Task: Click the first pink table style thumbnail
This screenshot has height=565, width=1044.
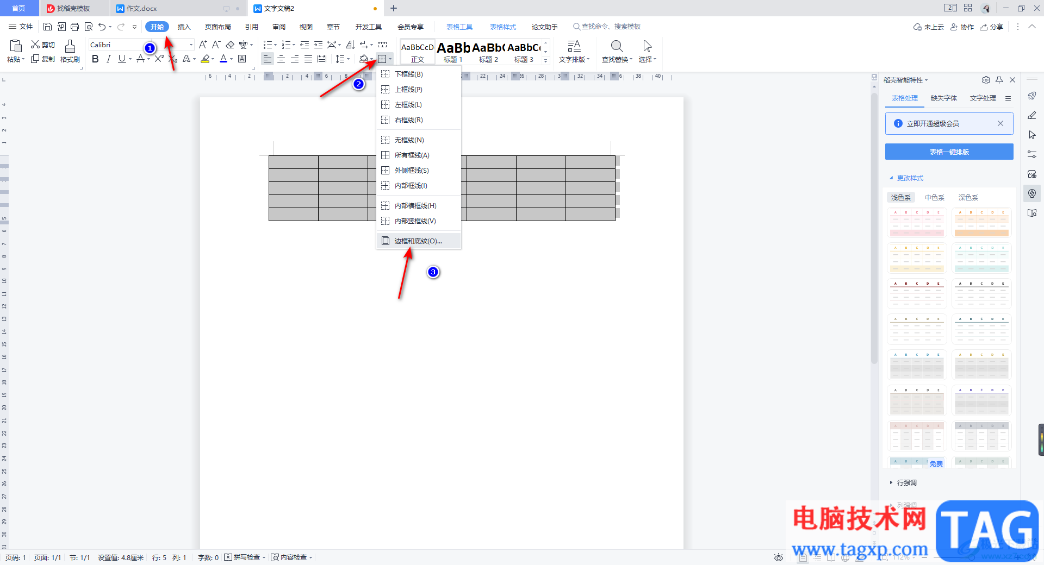Action: point(917,223)
